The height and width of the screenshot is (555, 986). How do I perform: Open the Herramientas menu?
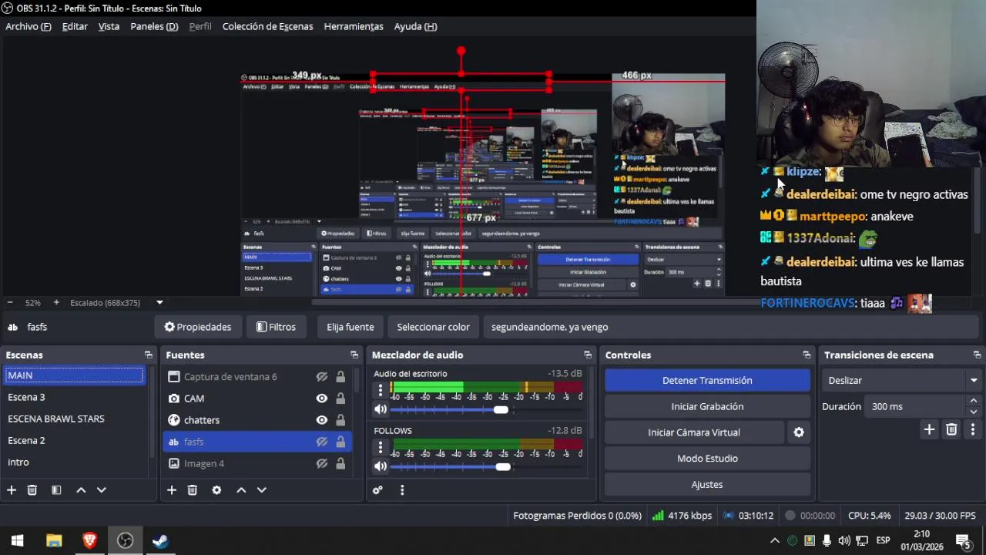click(x=354, y=26)
